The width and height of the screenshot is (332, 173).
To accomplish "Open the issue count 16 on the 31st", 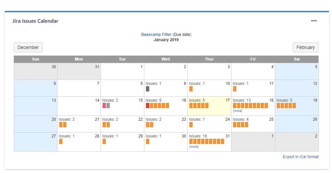I will click(205, 136).
